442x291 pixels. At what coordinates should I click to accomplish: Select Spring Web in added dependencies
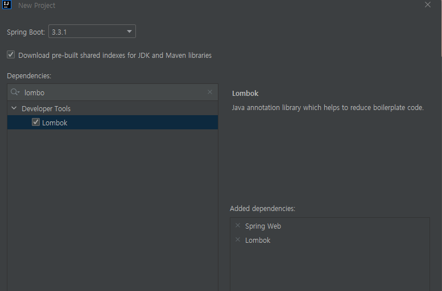click(263, 226)
